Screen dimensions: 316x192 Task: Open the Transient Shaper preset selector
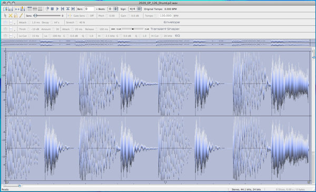click(x=11, y=29)
